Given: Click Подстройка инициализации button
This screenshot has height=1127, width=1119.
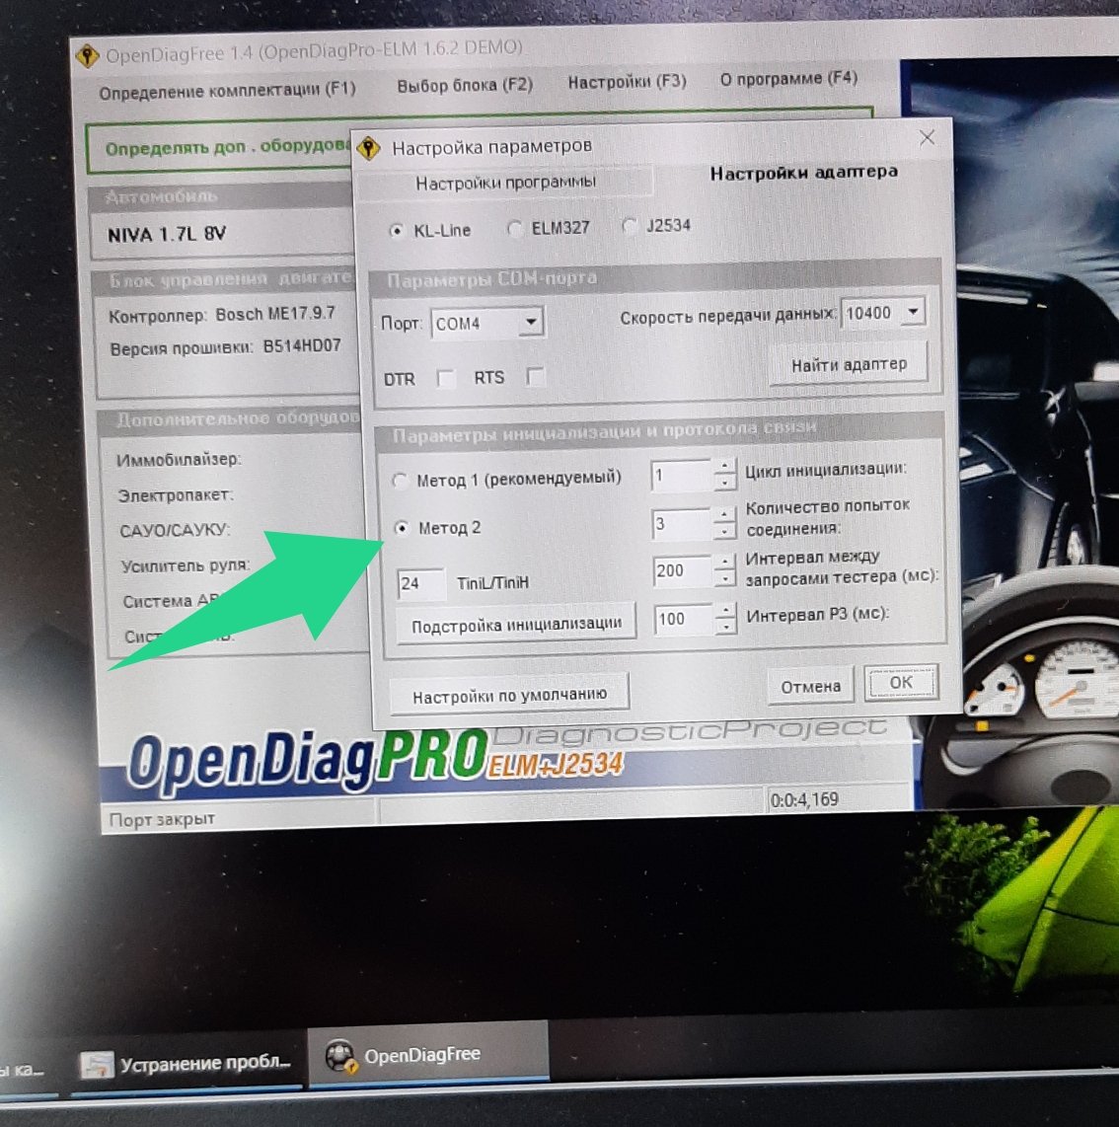Looking at the screenshot, I should click(x=516, y=625).
